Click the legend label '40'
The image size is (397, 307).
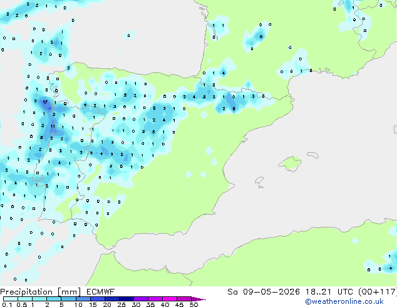165,304
